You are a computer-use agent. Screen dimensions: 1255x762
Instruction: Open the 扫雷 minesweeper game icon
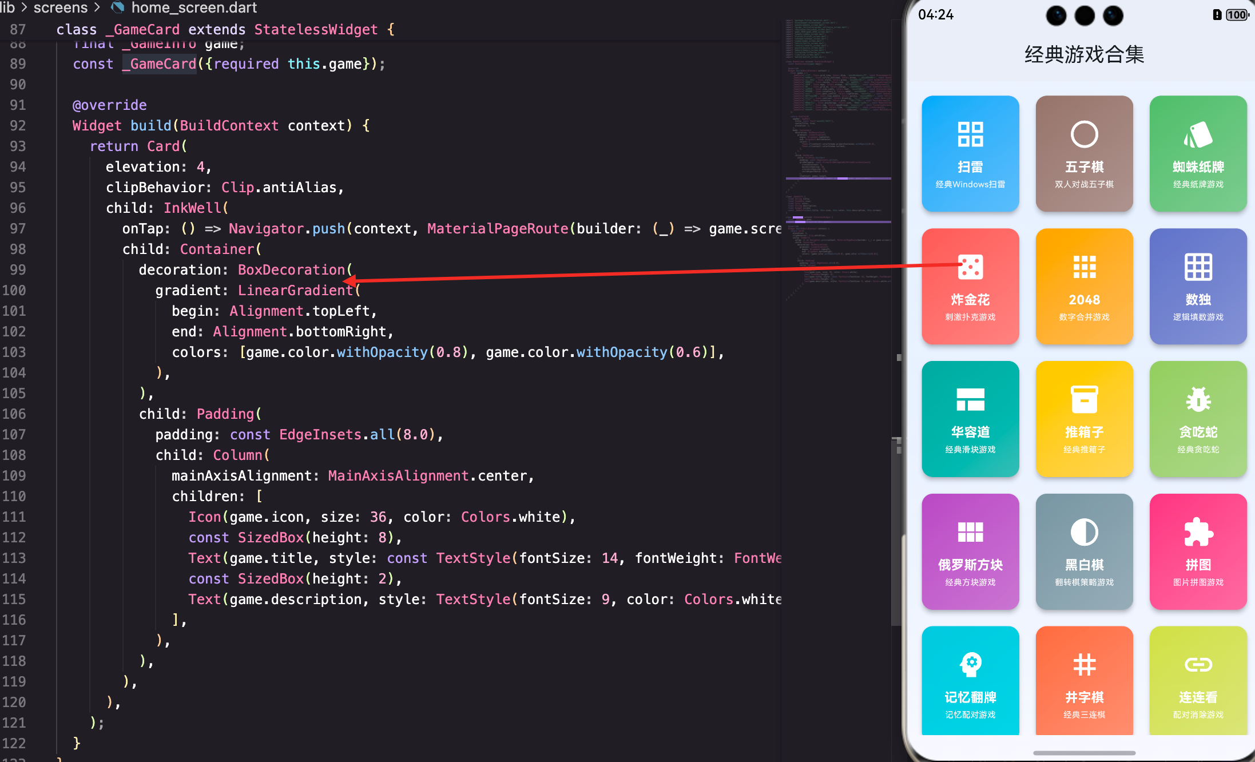point(970,134)
